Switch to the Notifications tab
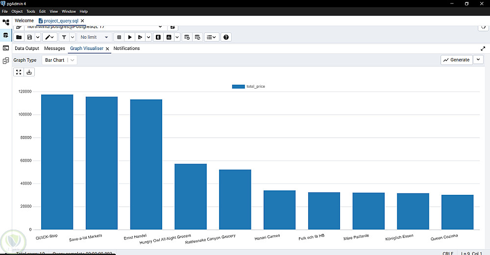The width and height of the screenshot is (490, 255). (126, 48)
